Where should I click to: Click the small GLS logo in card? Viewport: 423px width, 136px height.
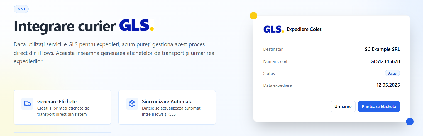click(x=274, y=29)
